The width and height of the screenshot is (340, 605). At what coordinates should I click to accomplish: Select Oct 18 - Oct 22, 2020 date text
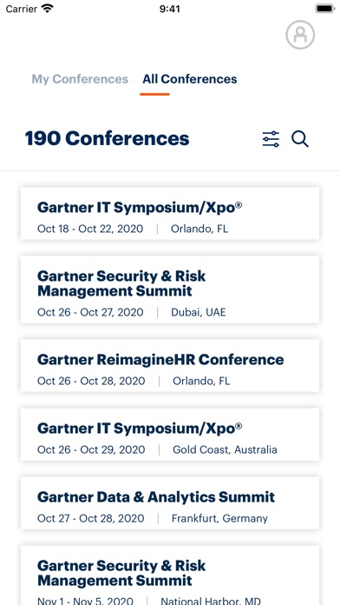(90, 229)
